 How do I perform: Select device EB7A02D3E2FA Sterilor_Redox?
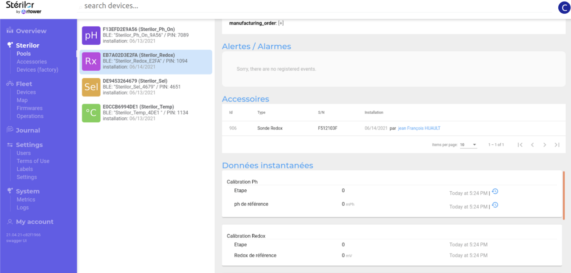(146, 62)
